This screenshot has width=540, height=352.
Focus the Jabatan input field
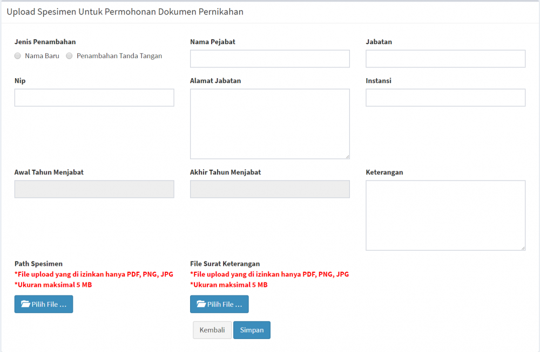coord(445,59)
